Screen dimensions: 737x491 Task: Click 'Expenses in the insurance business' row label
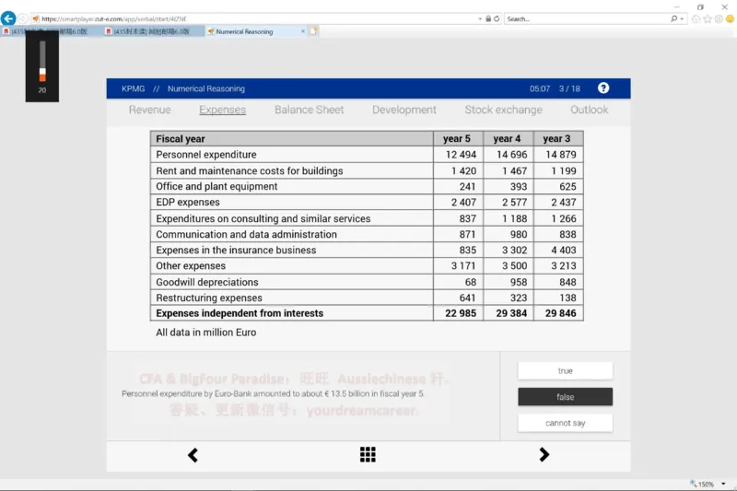pos(236,250)
